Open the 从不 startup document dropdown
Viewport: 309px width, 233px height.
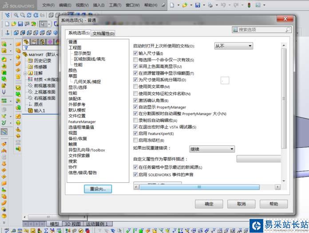234,46
